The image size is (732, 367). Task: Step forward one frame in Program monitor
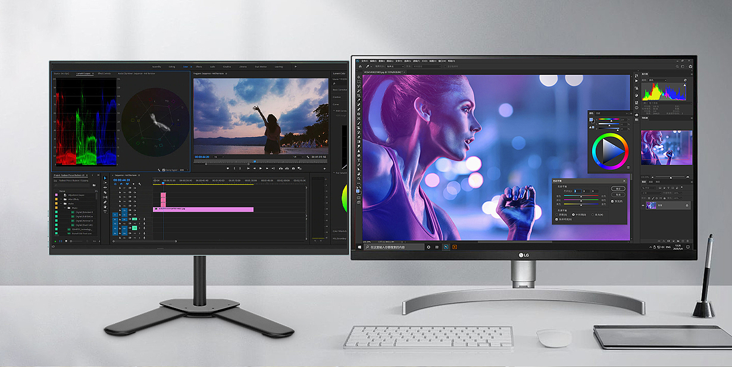(x=267, y=168)
